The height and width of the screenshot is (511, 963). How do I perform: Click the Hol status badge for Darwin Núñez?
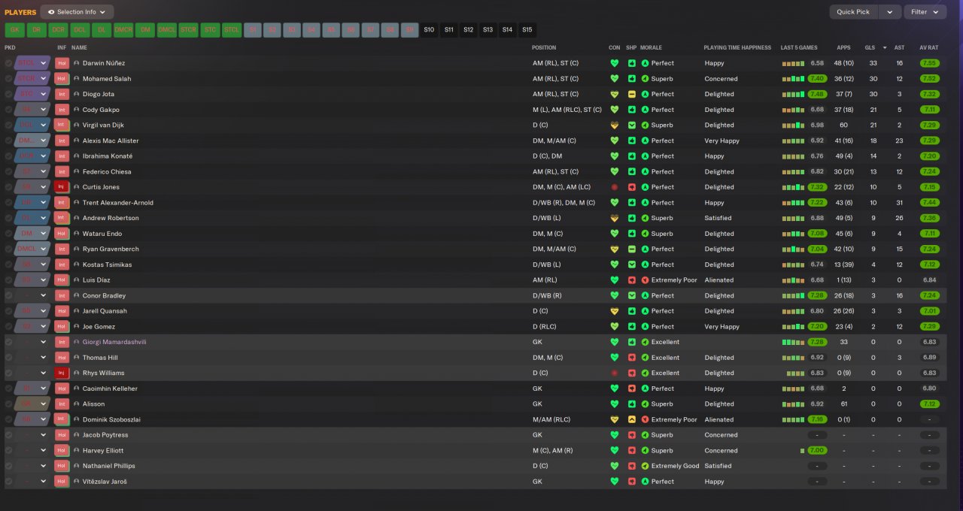pyautogui.click(x=62, y=63)
